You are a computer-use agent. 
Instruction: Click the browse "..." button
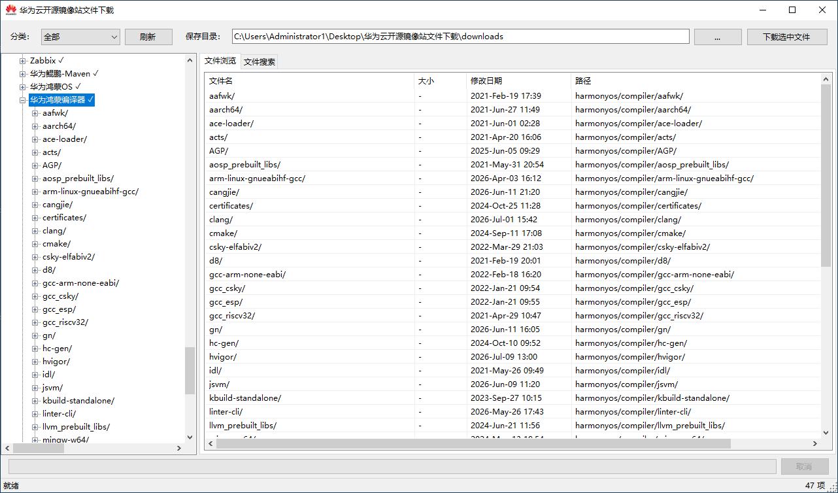718,37
